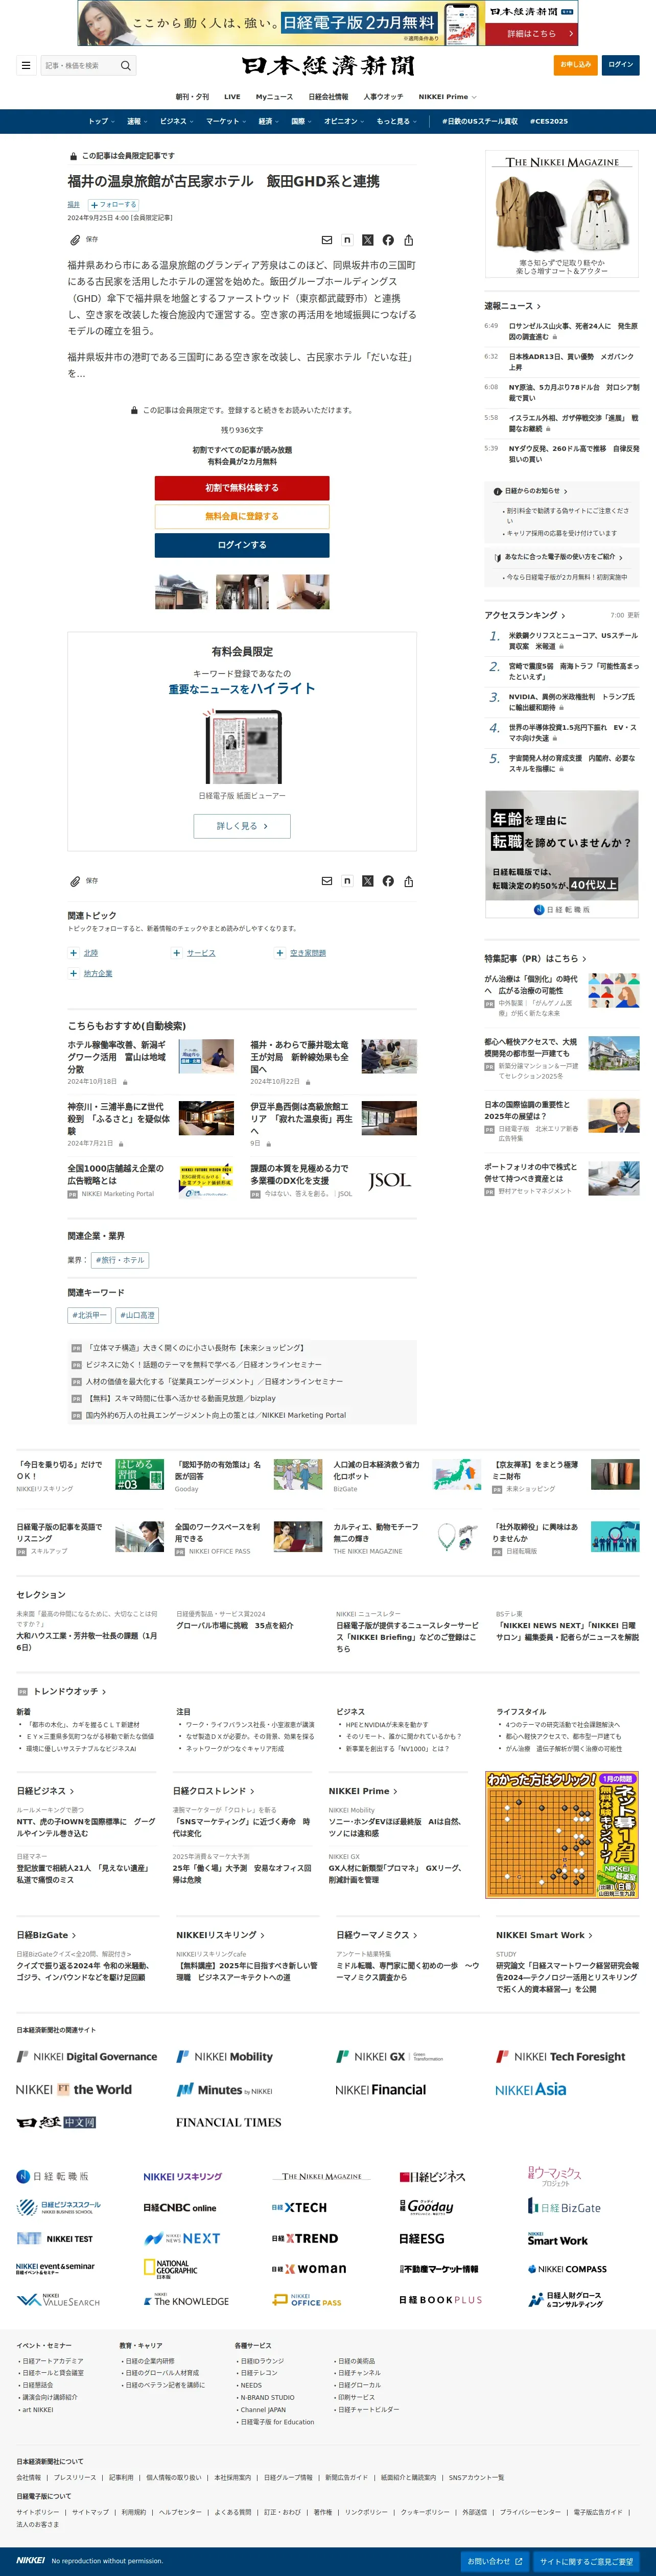The width and height of the screenshot is (656, 2576).
Task: Click the mail icon above 関連トピック
Action: click(327, 881)
